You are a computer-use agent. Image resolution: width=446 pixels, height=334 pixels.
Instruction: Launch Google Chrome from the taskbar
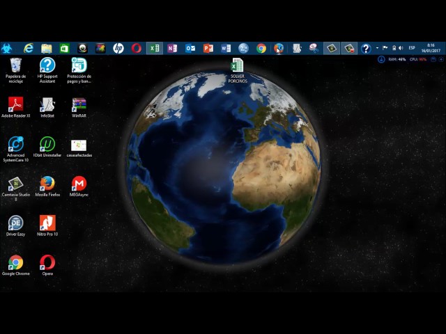tap(261, 48)
